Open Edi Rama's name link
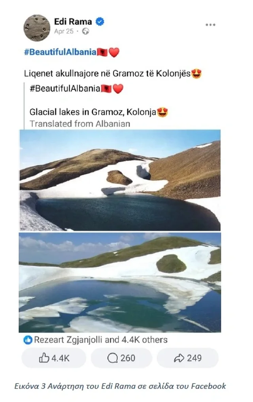The height and width of the screenshot is (402, 253). (73, 21)
